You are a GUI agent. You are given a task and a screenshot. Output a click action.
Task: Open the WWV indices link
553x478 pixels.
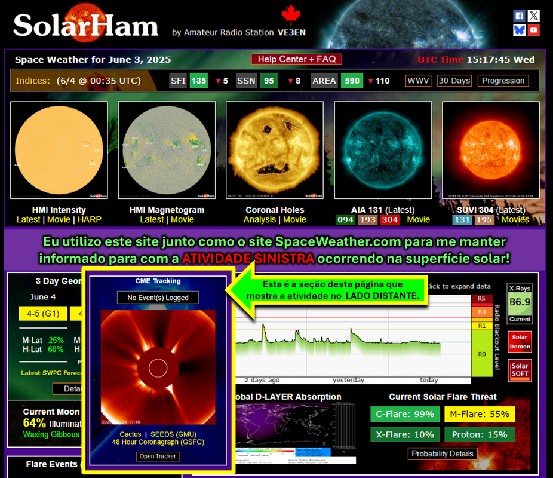coord(418,81)
